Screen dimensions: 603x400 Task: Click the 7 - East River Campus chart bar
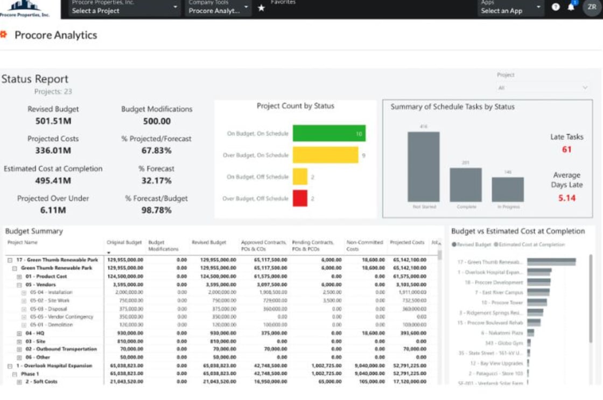[538, 292]
